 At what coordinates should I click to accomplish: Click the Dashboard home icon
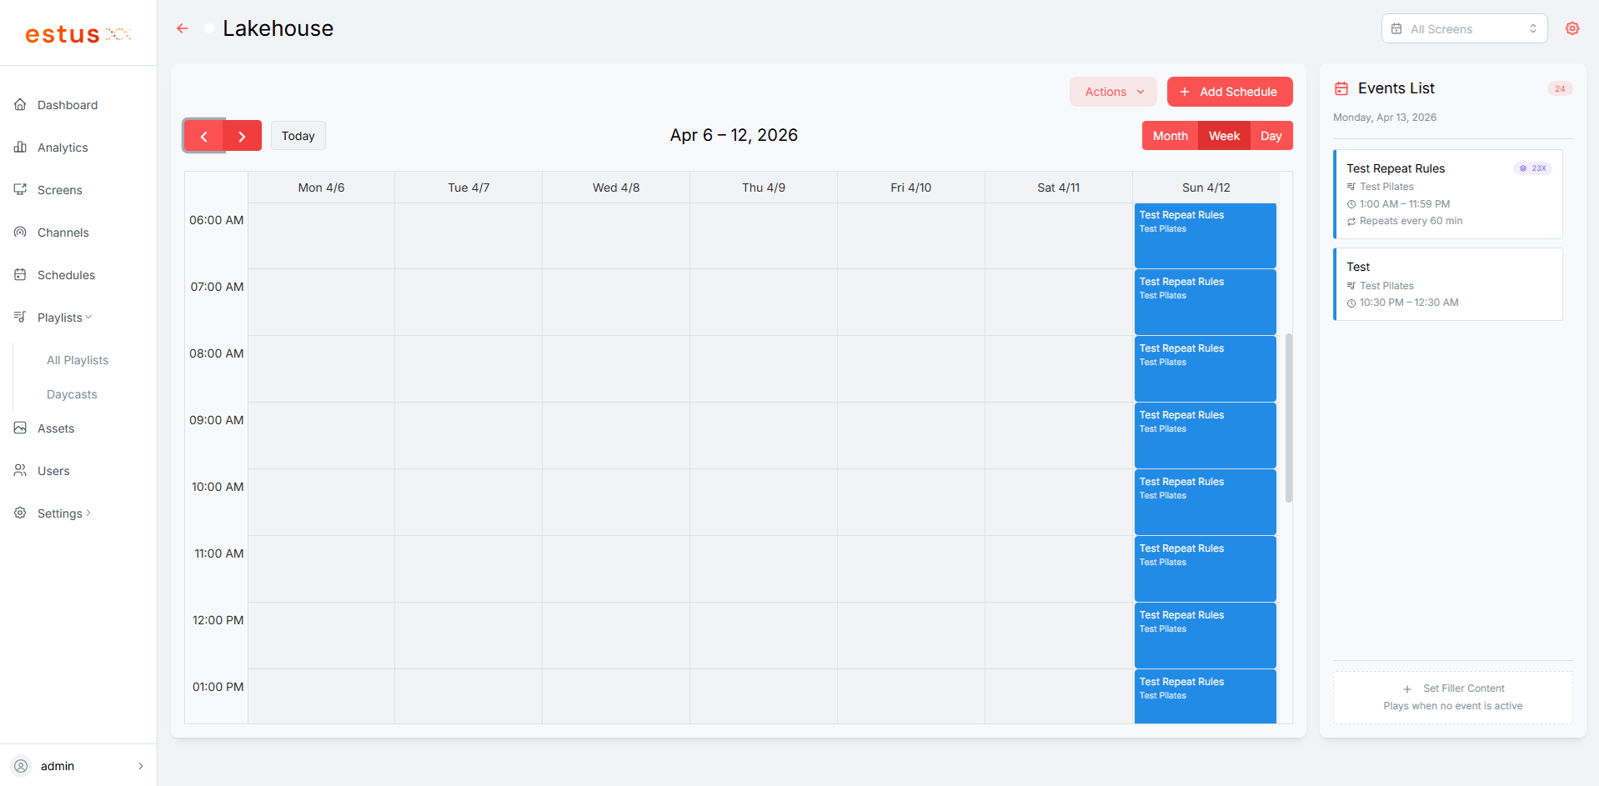point(20,104)
